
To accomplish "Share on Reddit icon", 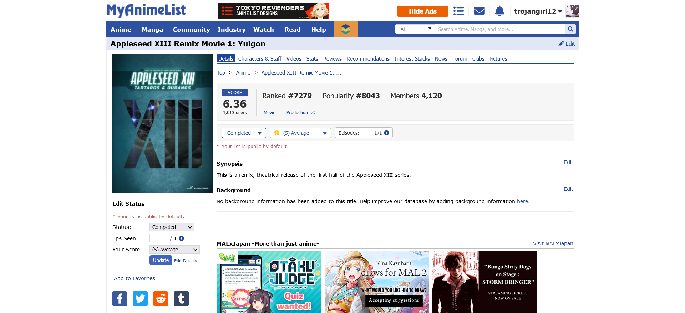I will [x=161, y=298].
